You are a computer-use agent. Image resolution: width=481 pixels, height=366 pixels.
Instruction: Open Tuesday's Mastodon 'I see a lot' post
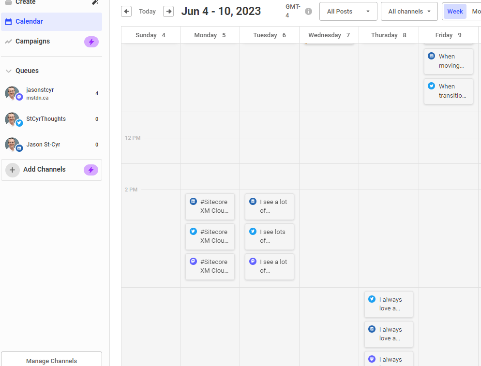(x=270, y=266)
